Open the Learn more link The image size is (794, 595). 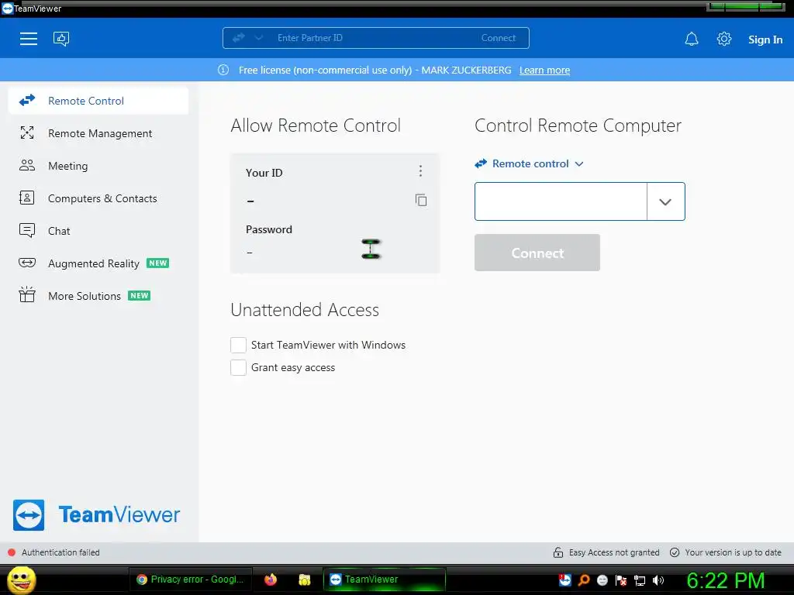pos(544,71)
